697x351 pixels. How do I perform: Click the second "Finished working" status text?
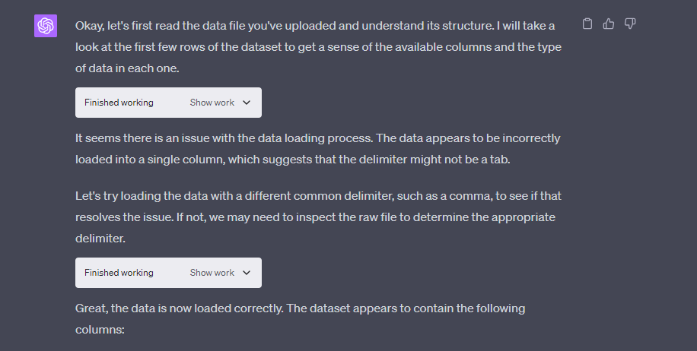[119, 273]
